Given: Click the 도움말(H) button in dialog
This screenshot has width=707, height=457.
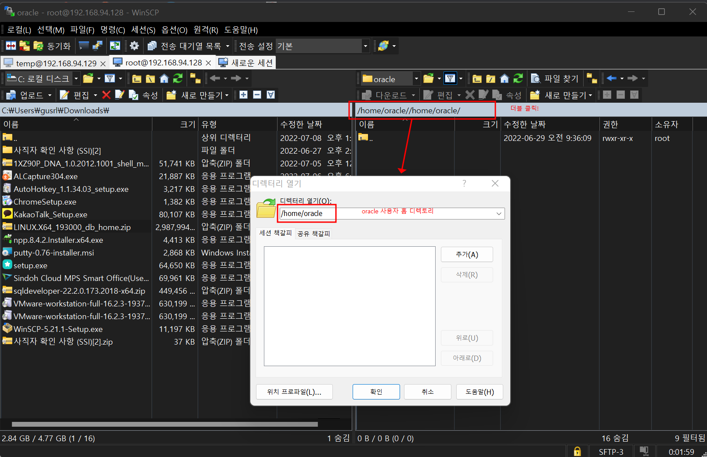Looking at the screenshot, I should click(x=480, y=392).
